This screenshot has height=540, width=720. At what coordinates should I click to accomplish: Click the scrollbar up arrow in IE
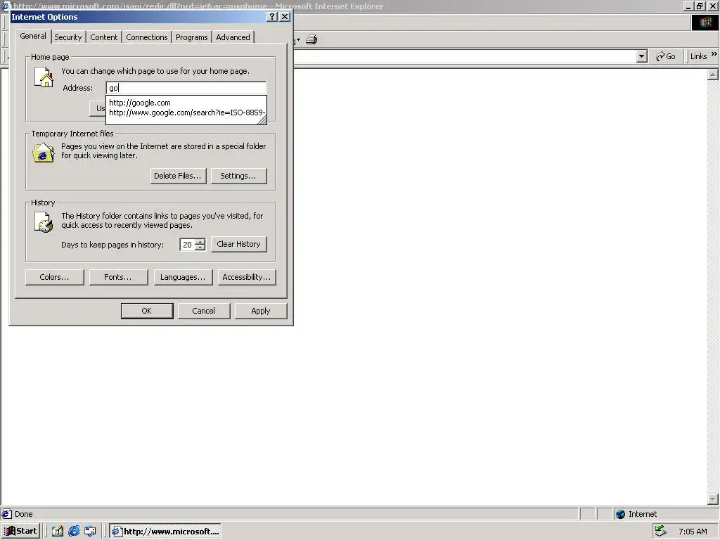(x=713, y=74)
